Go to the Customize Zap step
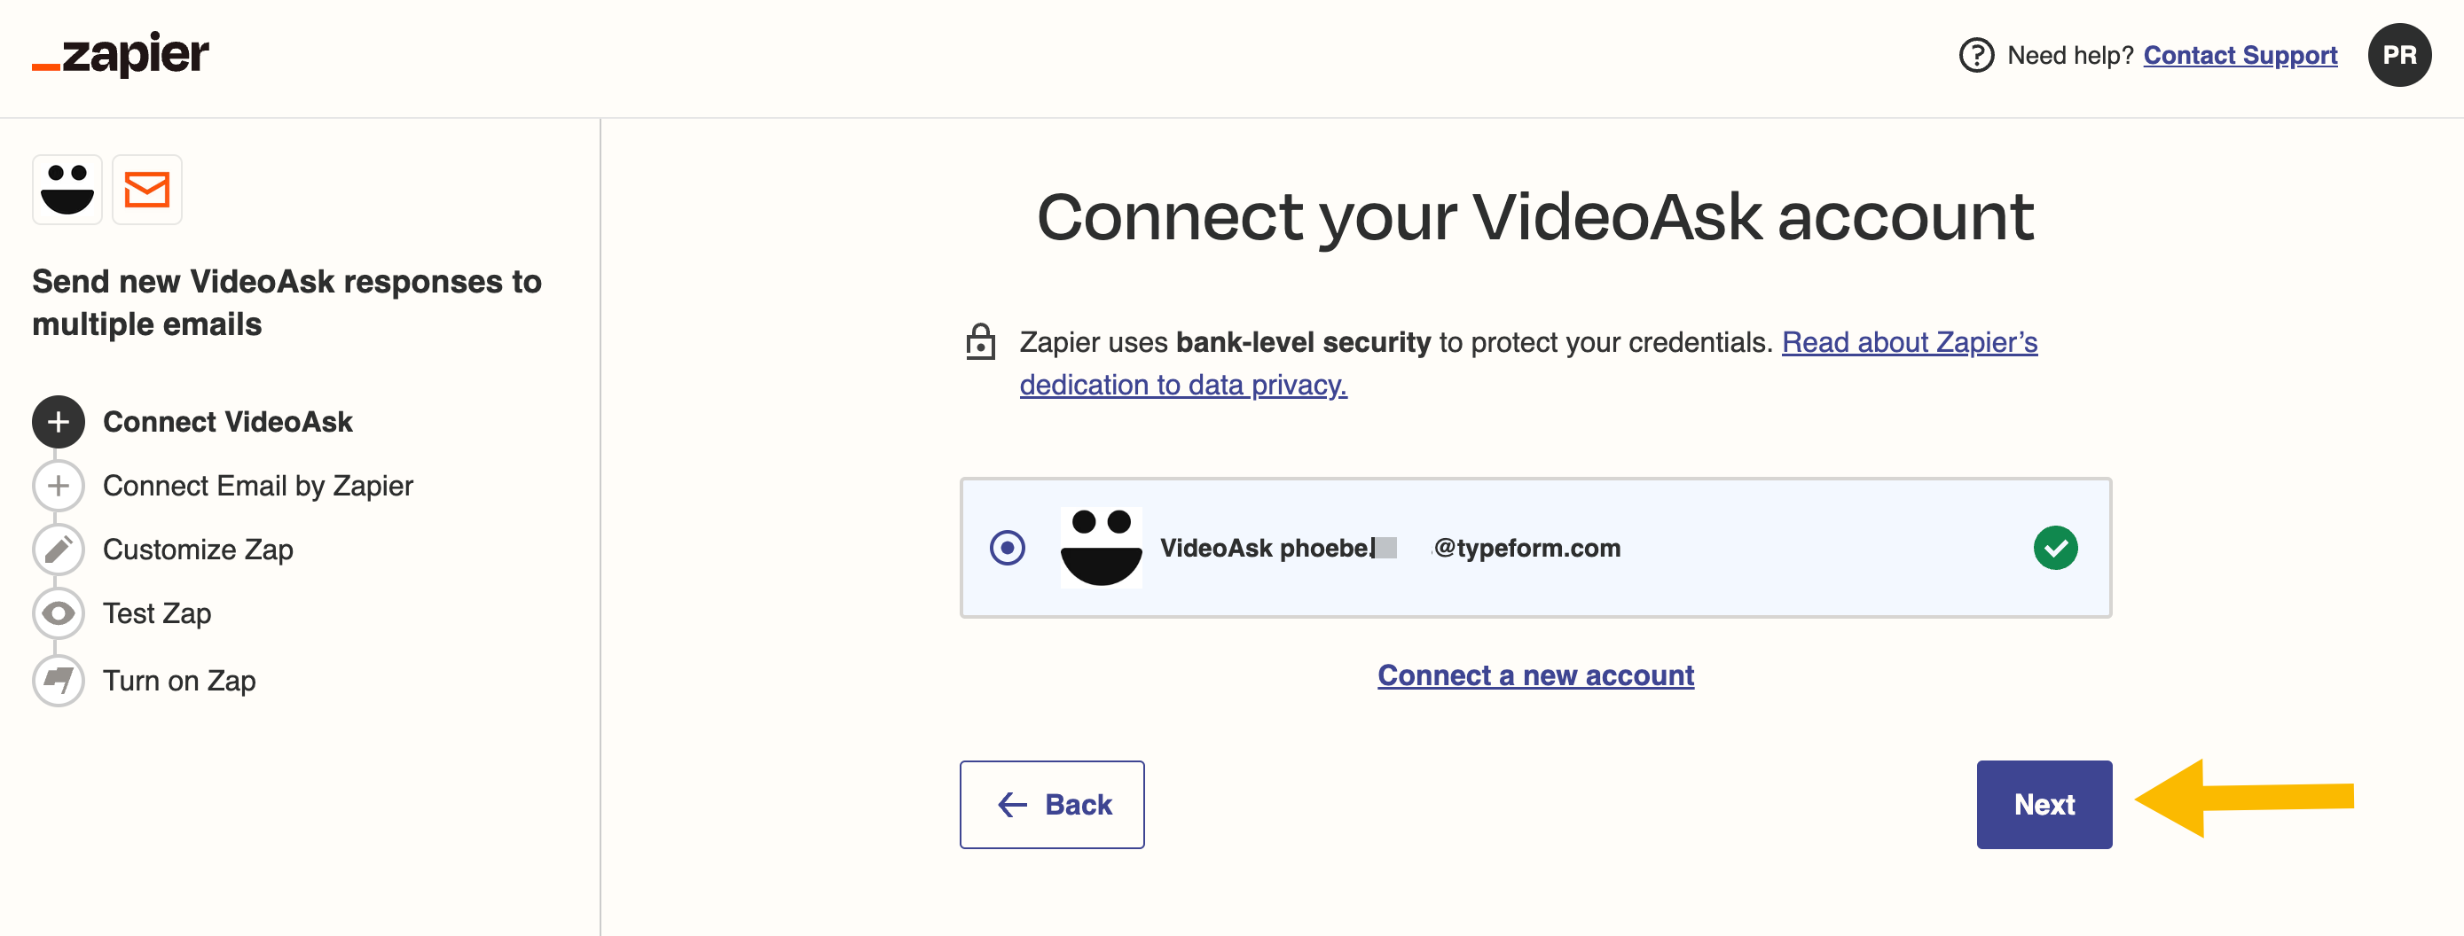This screenshot has height=936, width=2464. pos(198,550)
